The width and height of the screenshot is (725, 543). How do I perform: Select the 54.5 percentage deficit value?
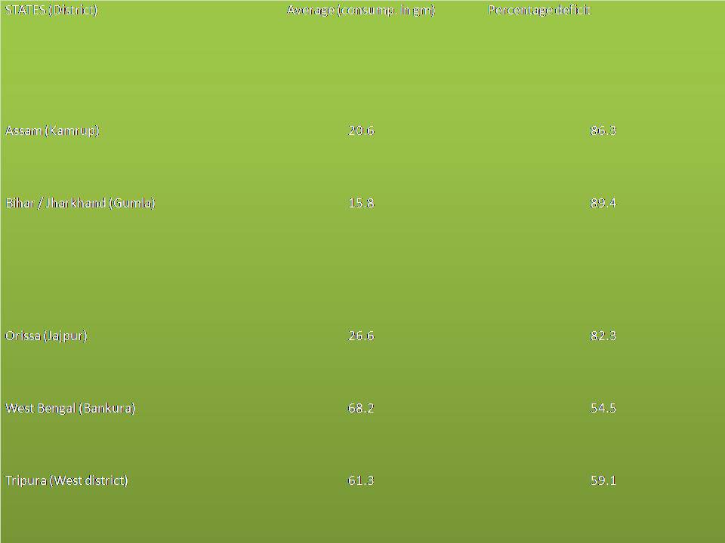(603, 408)
